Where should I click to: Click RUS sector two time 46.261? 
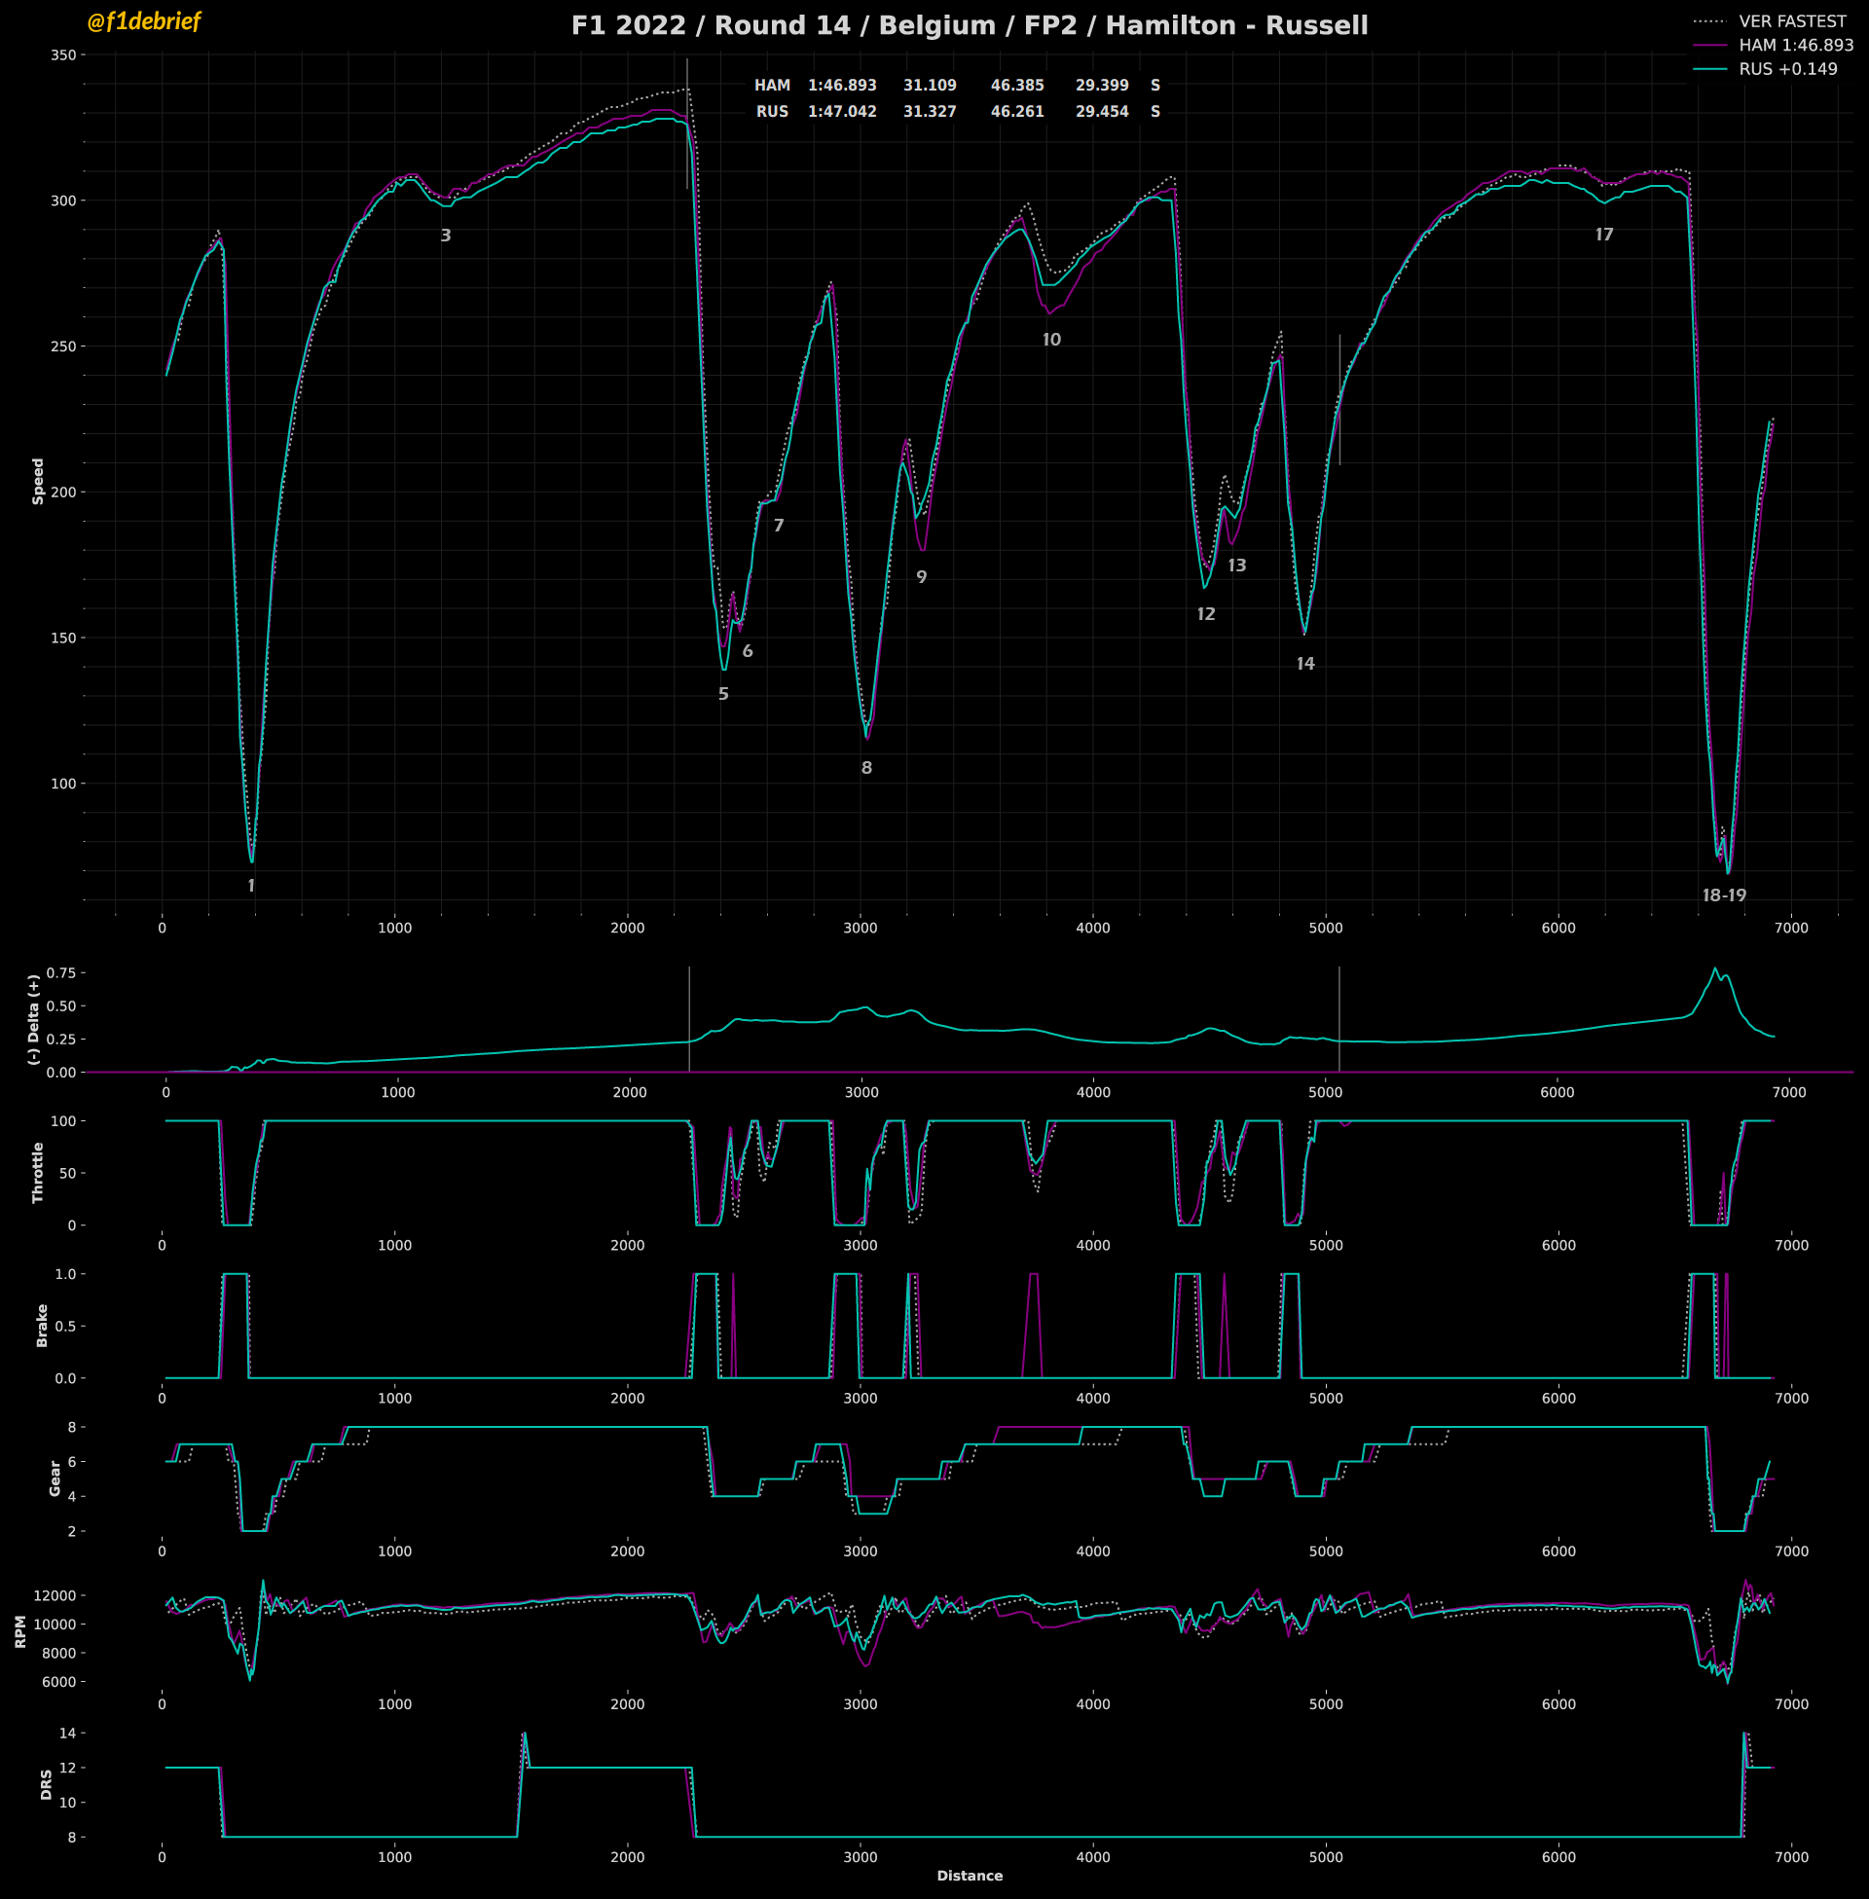click(1017, 112)
